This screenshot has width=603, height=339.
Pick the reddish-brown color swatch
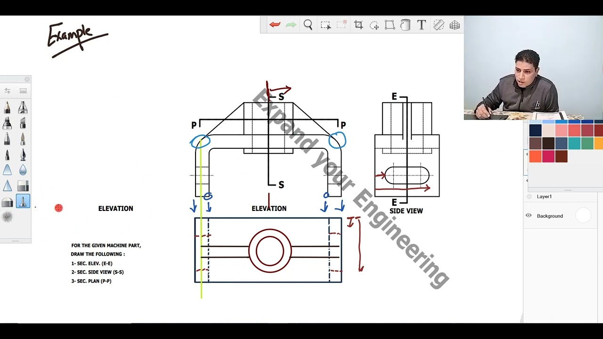point(561,156)
